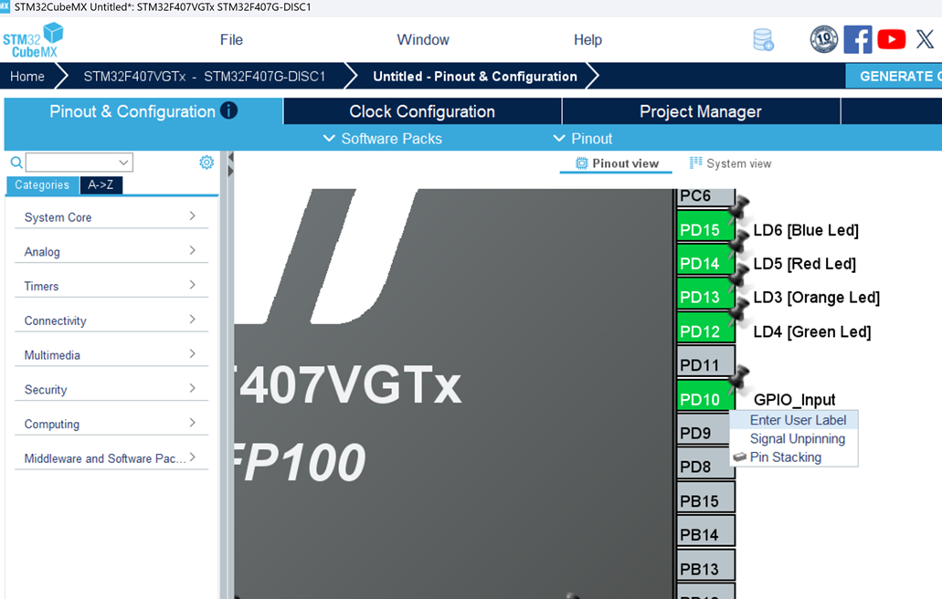942x599 pixels.
Task: Select the Pinout & Configuration tab
Action: coord(143,111)
